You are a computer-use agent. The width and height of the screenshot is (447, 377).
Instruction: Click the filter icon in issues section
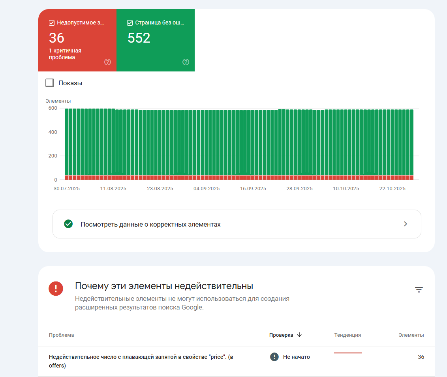419,290
